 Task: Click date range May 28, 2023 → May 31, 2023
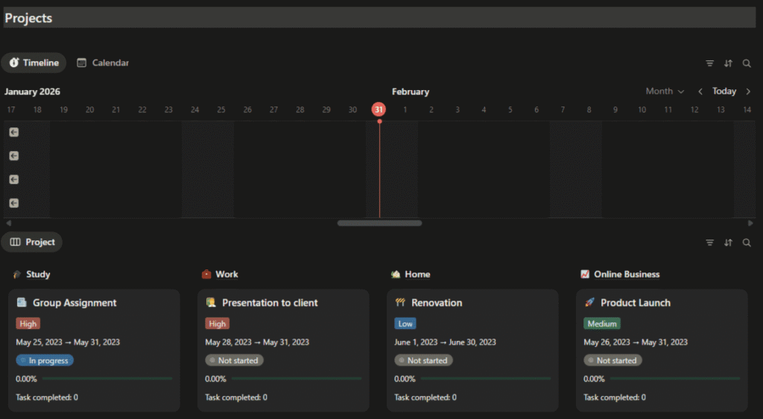point(257,342)
